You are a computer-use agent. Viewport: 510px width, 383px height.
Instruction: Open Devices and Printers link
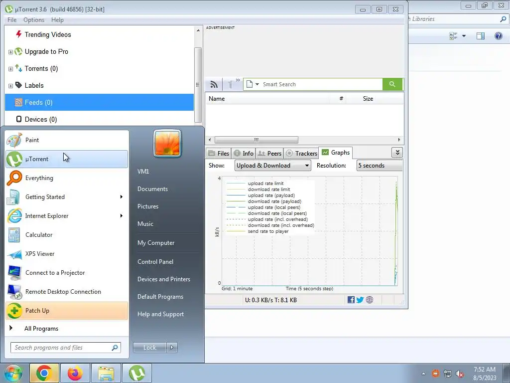pyautogui.click(x=163, y=279)
